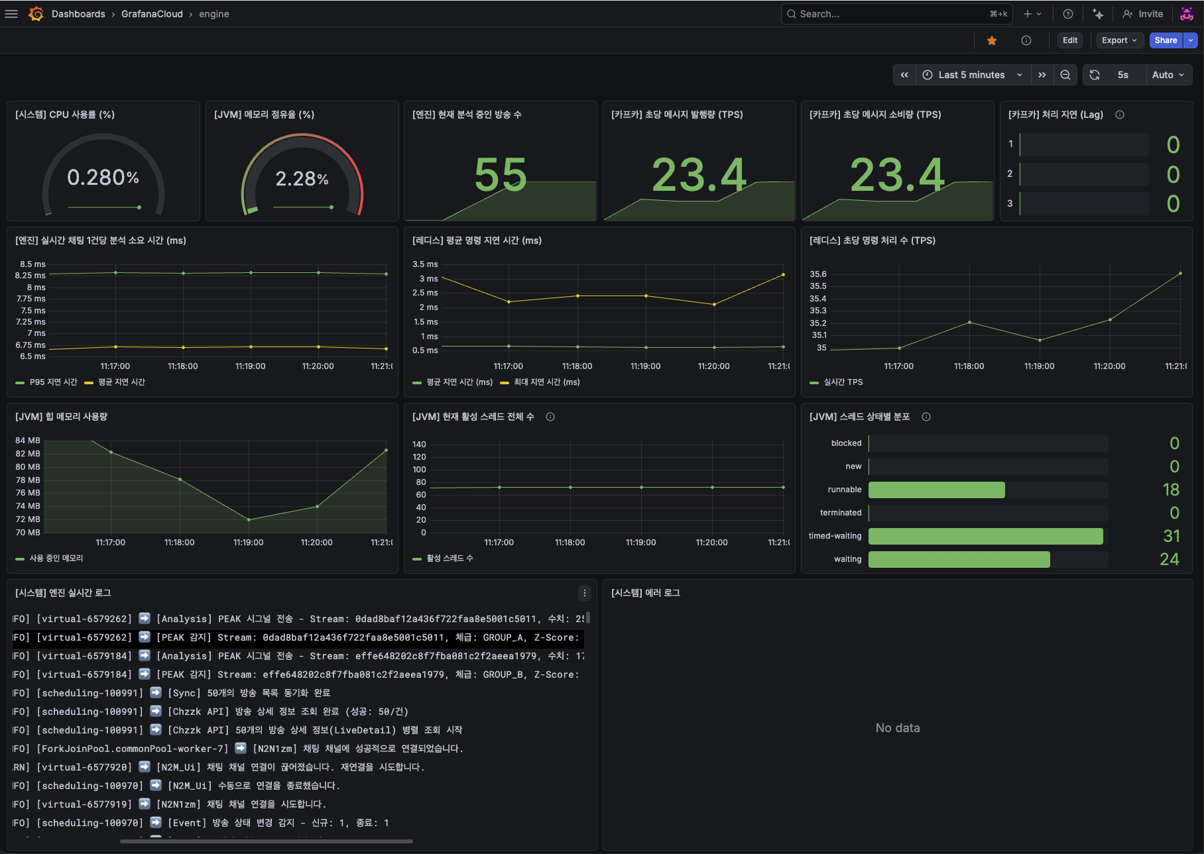The image size is (1204, 854).
Task: Click the log panel horizontal scrollbar
Action: coord(267,841)
